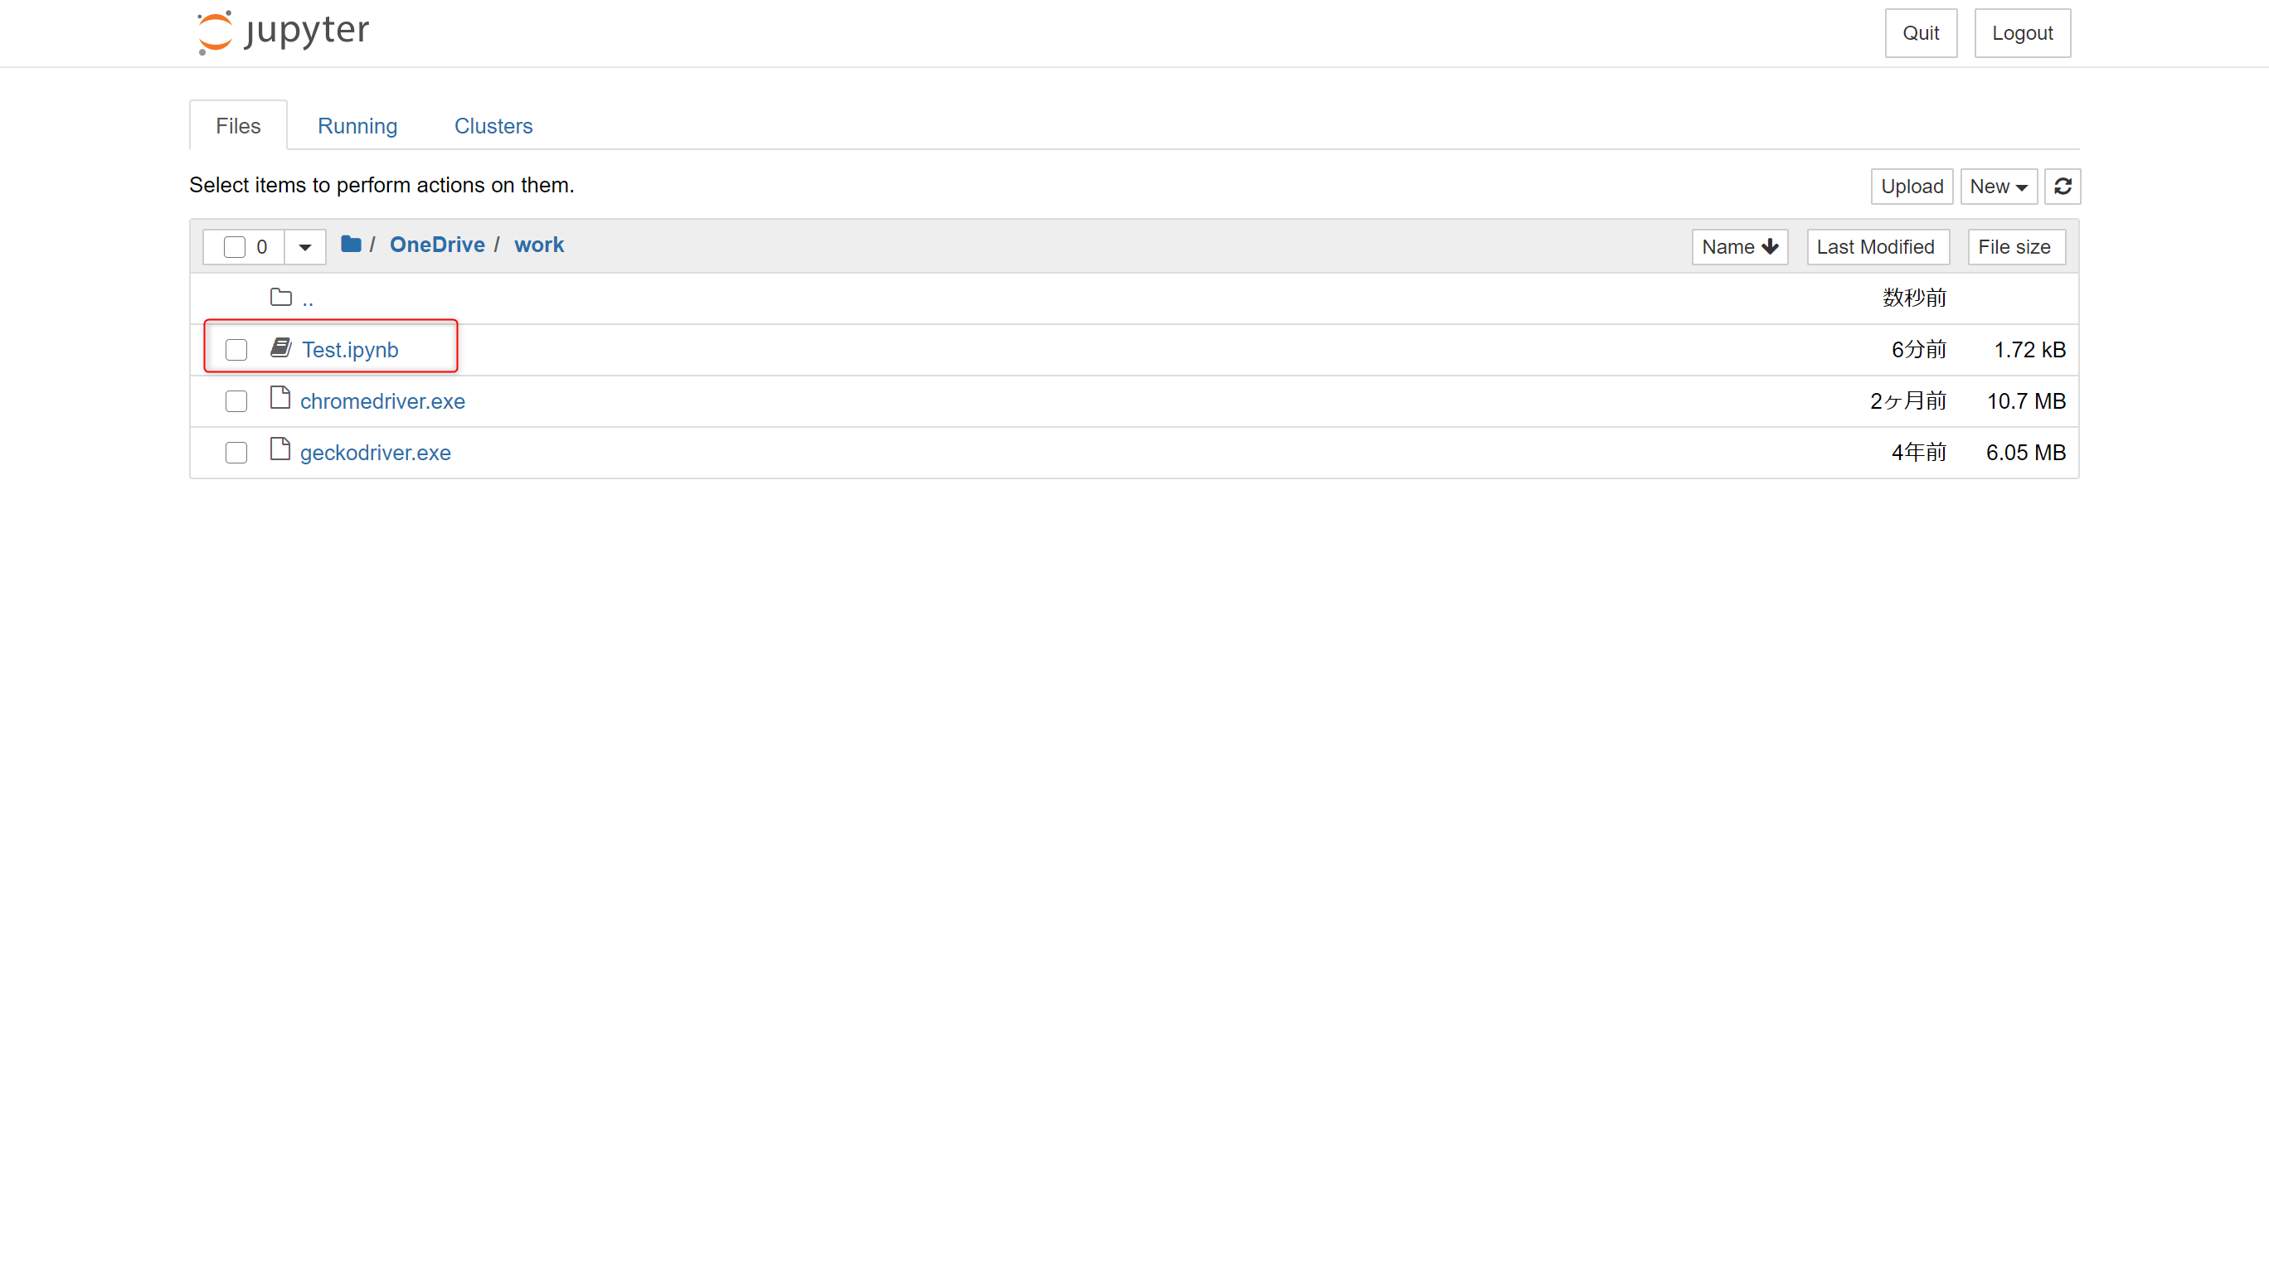This screenshot has width=2269, height=1276.
Task: Click the file icon beside chromedriver.exe
Action: (x=280, y=398)
